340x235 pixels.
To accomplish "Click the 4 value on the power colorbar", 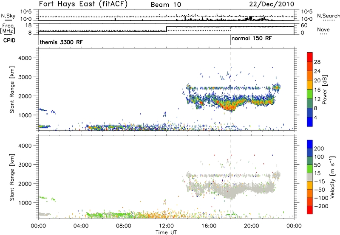I will tap(316, 117).
